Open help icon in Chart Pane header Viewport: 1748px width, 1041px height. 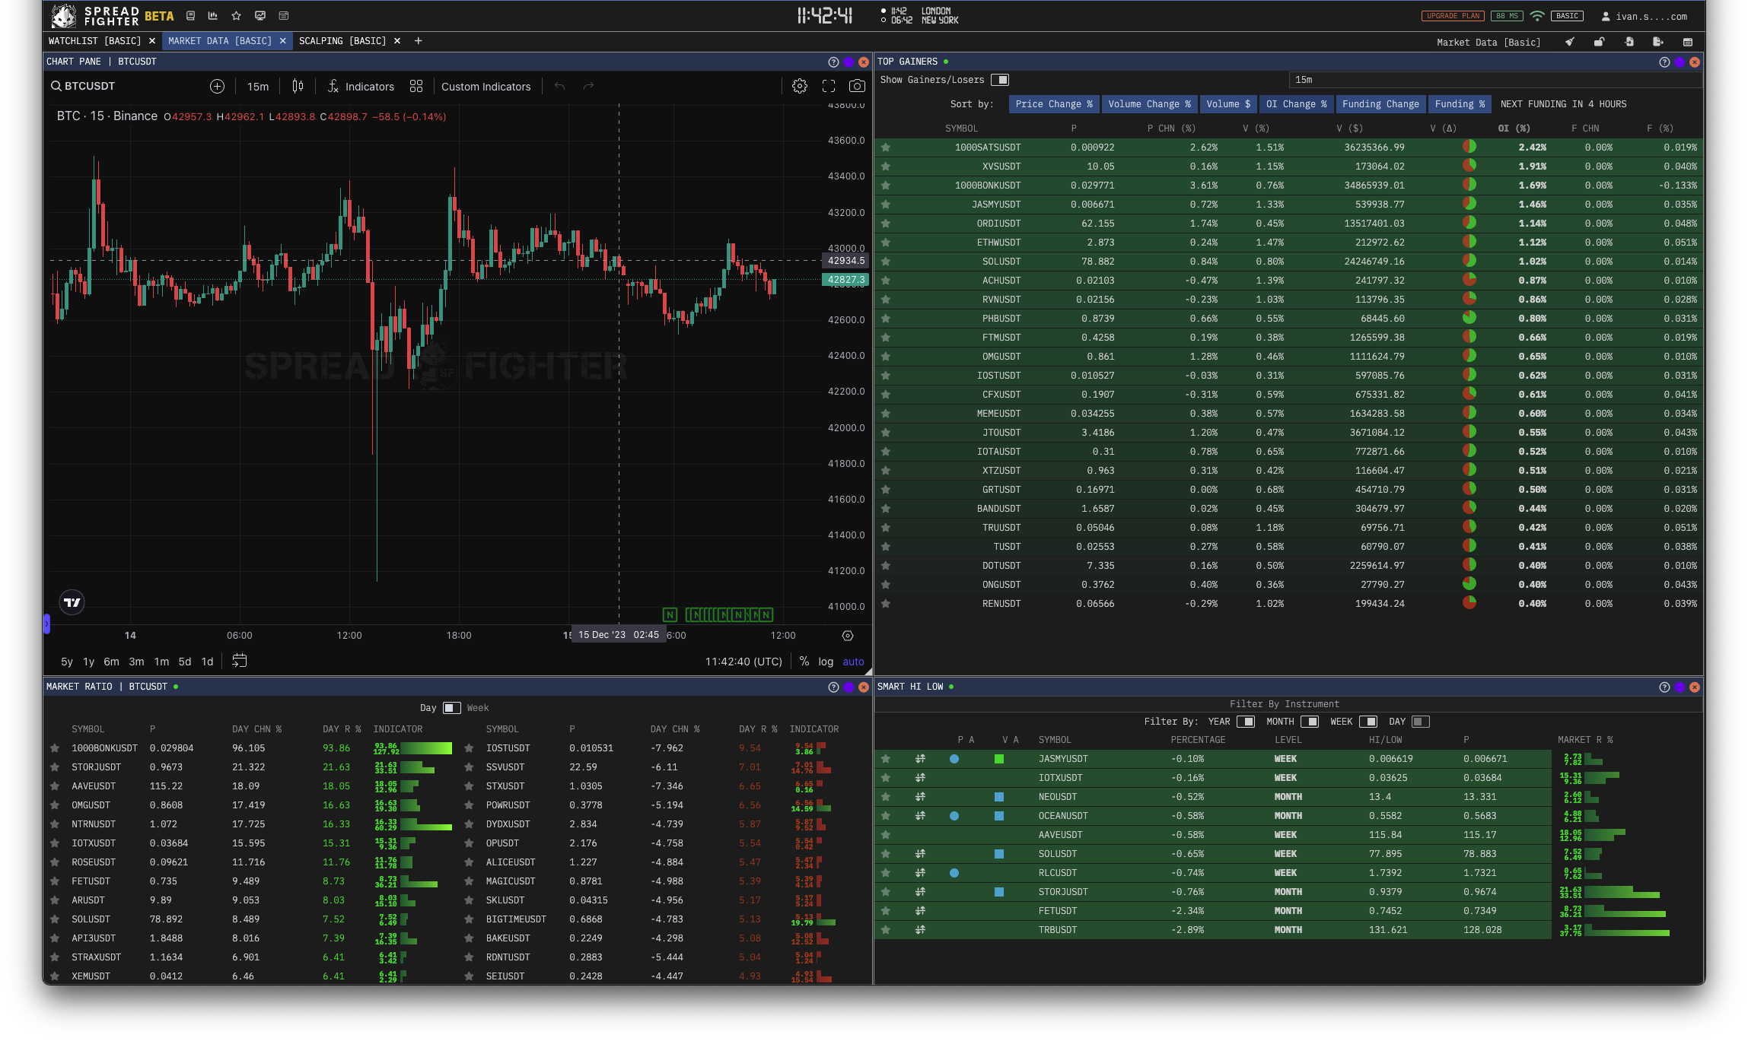(x=833, y=62)
